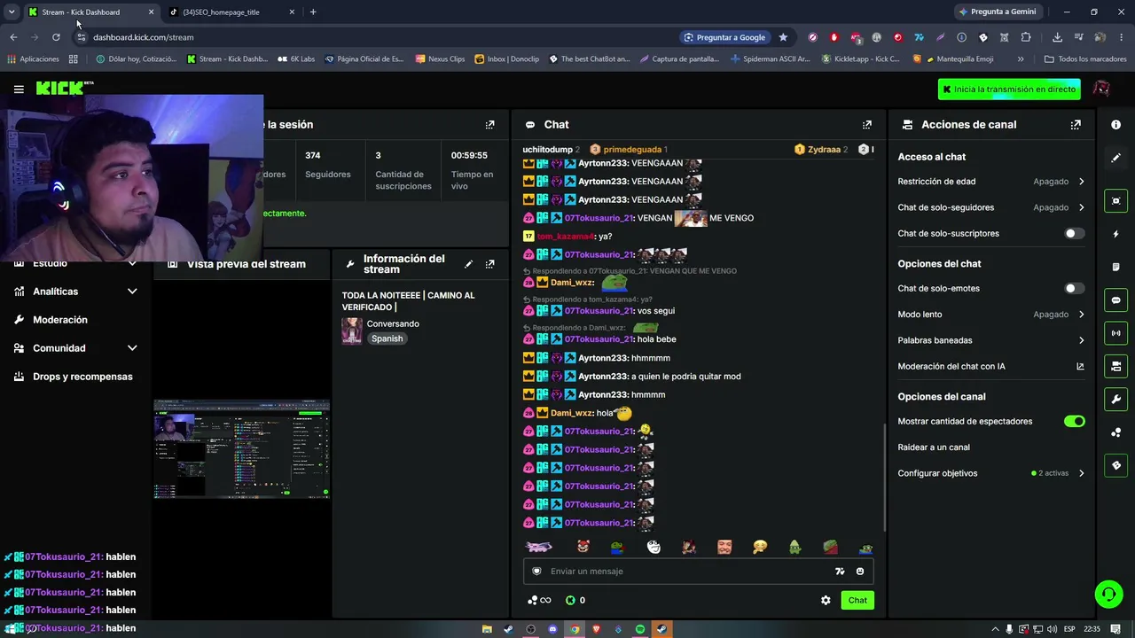Open Moderación del chat con IA

click(x=990, y=366)
